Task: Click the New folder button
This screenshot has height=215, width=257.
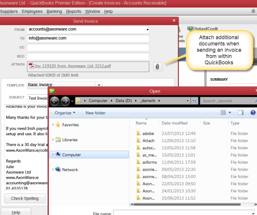Action: coord(95,113)
